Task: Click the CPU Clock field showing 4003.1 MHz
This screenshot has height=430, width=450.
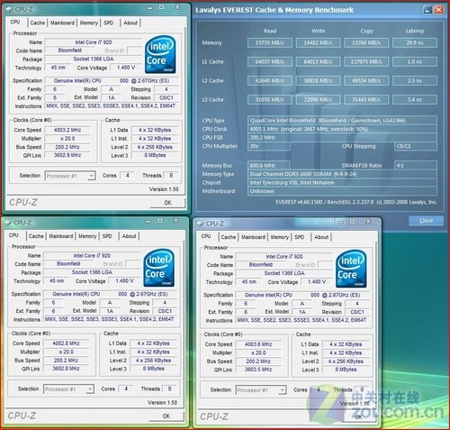Action: pyautogui.click(x=342, y=129)
